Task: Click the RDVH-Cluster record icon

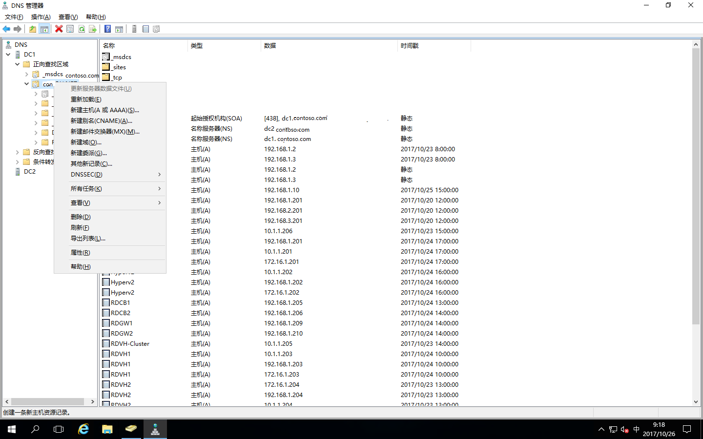Action: click(106, 343)
